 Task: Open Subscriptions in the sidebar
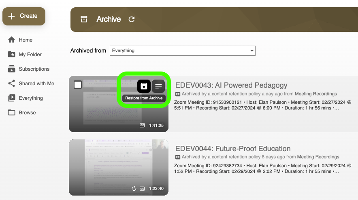tap(34, 69)
